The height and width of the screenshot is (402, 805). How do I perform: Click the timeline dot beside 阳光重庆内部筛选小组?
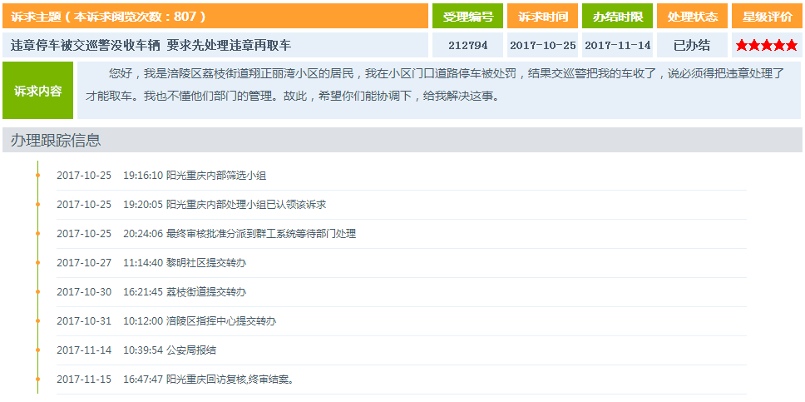[37, 176]
